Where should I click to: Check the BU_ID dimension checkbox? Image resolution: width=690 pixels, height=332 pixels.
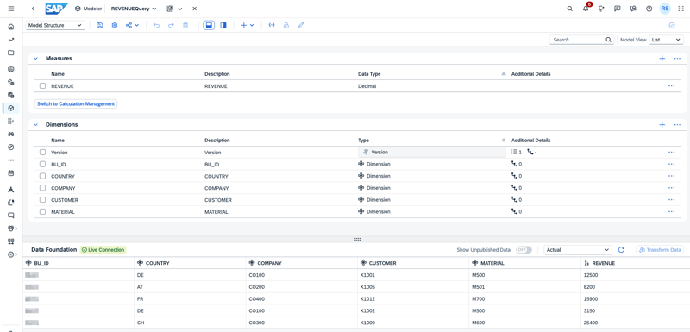pyautogui.click(x=42, y=164)
